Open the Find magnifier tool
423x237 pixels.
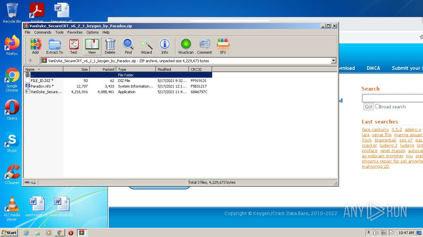[x=128, y=46]
